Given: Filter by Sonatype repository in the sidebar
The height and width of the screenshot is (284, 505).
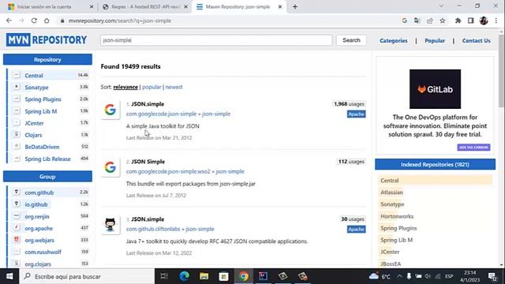Looking at the screenshot, I should [x=36, y=88].
